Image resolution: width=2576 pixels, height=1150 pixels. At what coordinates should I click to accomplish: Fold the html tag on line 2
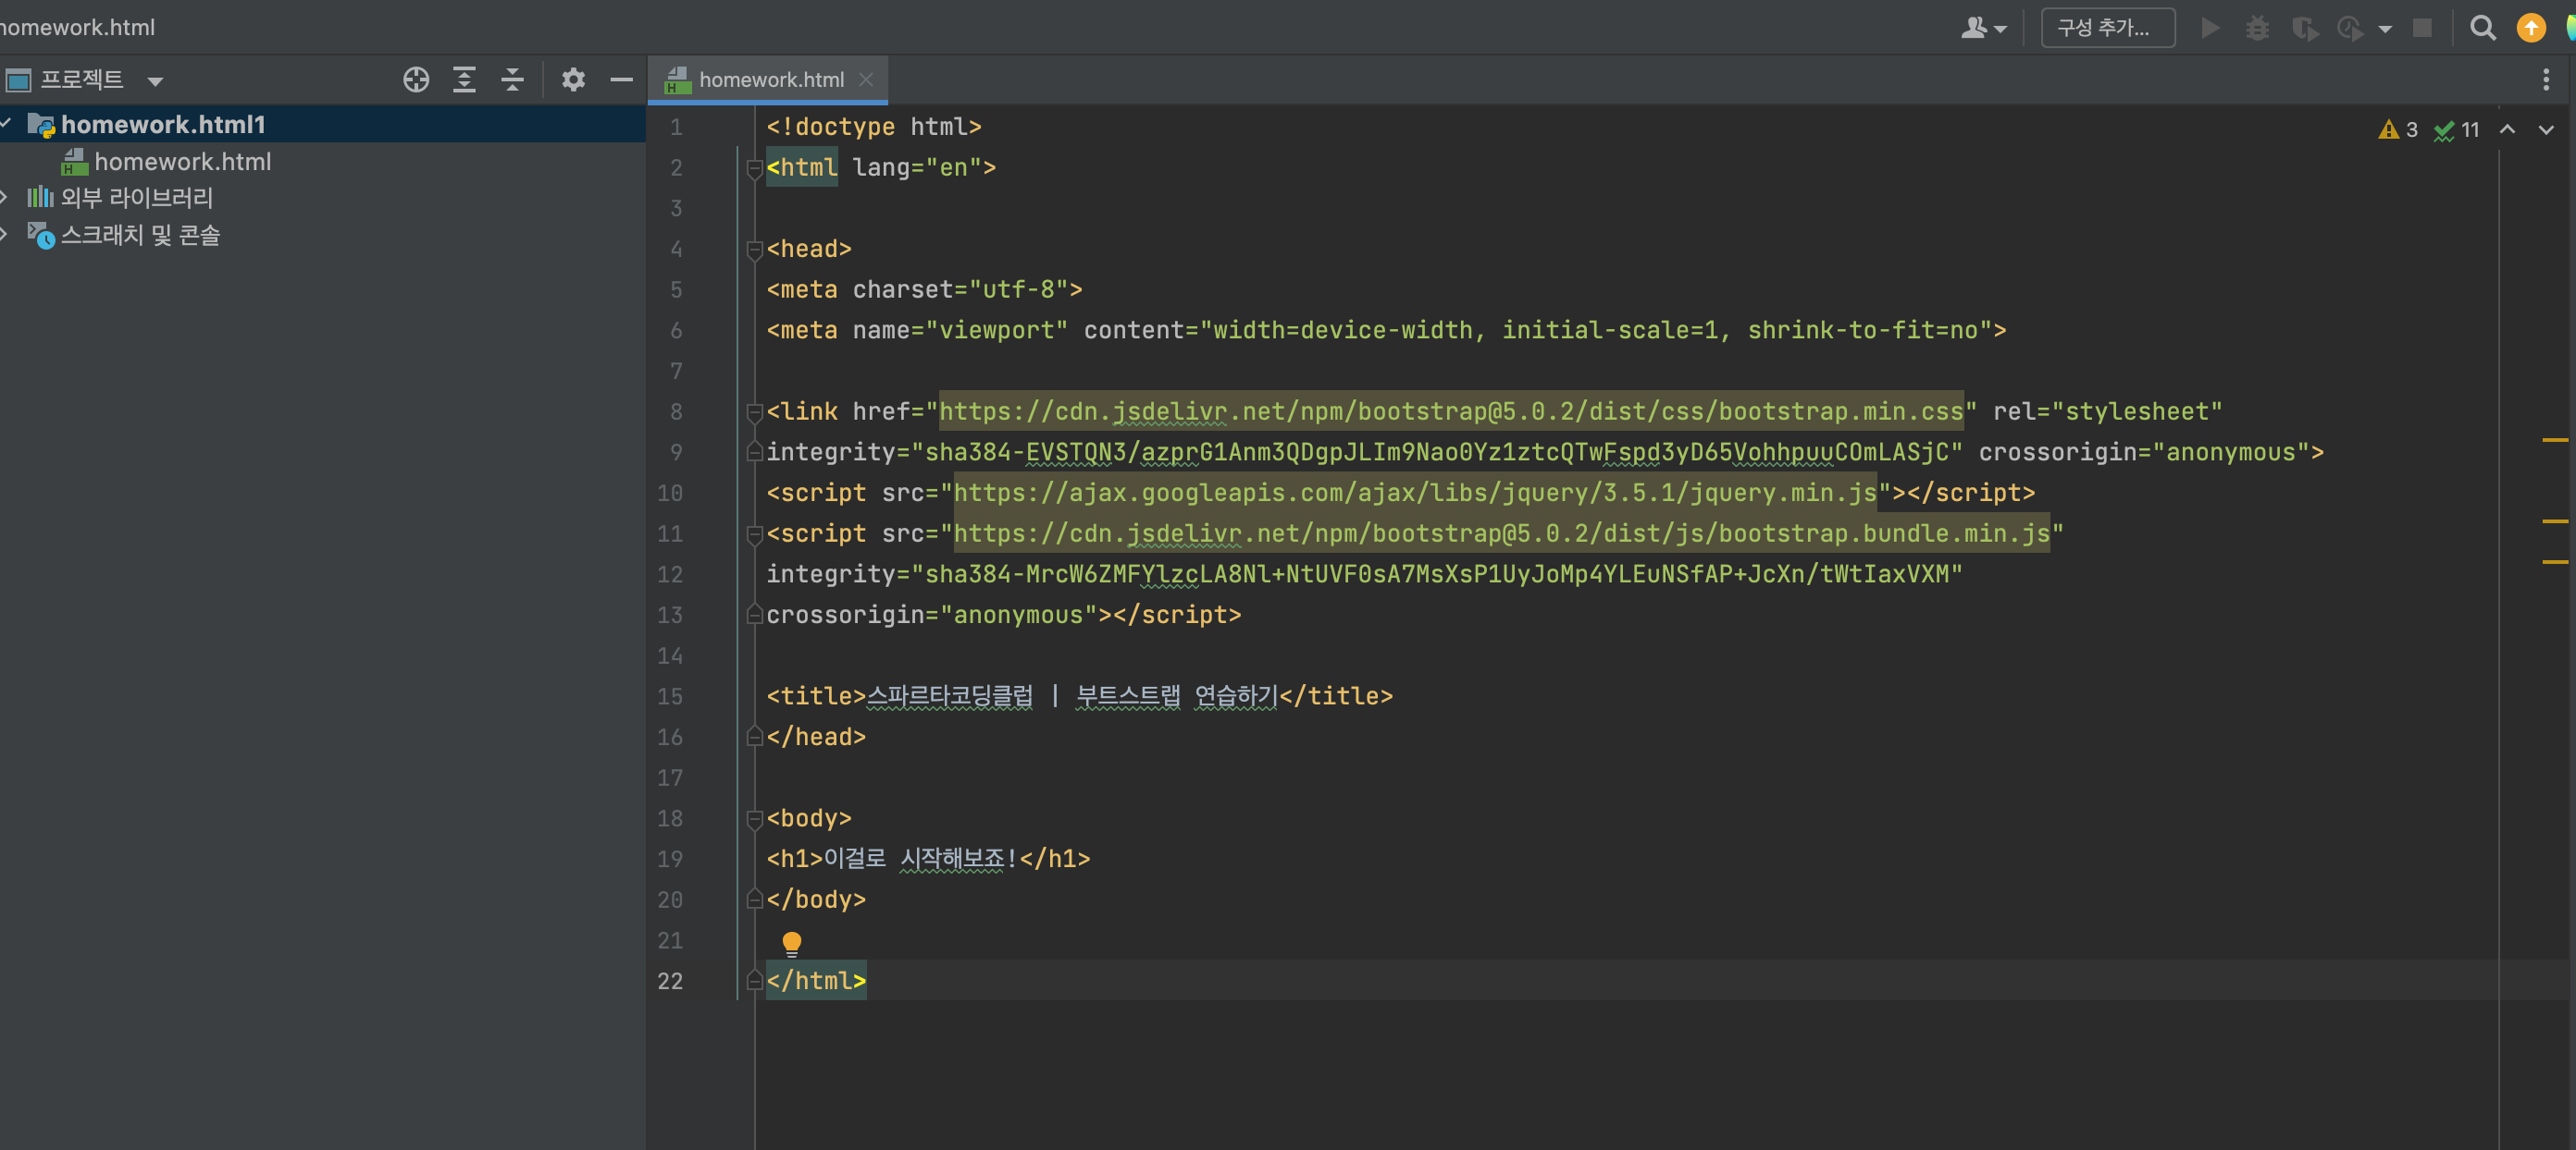[x=755, y=169]
